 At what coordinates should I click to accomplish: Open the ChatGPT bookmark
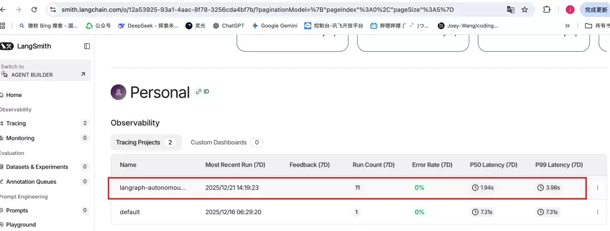(x=228, y=25)
